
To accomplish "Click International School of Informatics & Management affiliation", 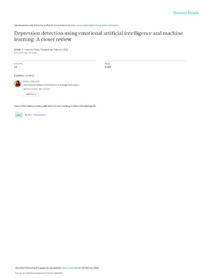I will (51, 85).
